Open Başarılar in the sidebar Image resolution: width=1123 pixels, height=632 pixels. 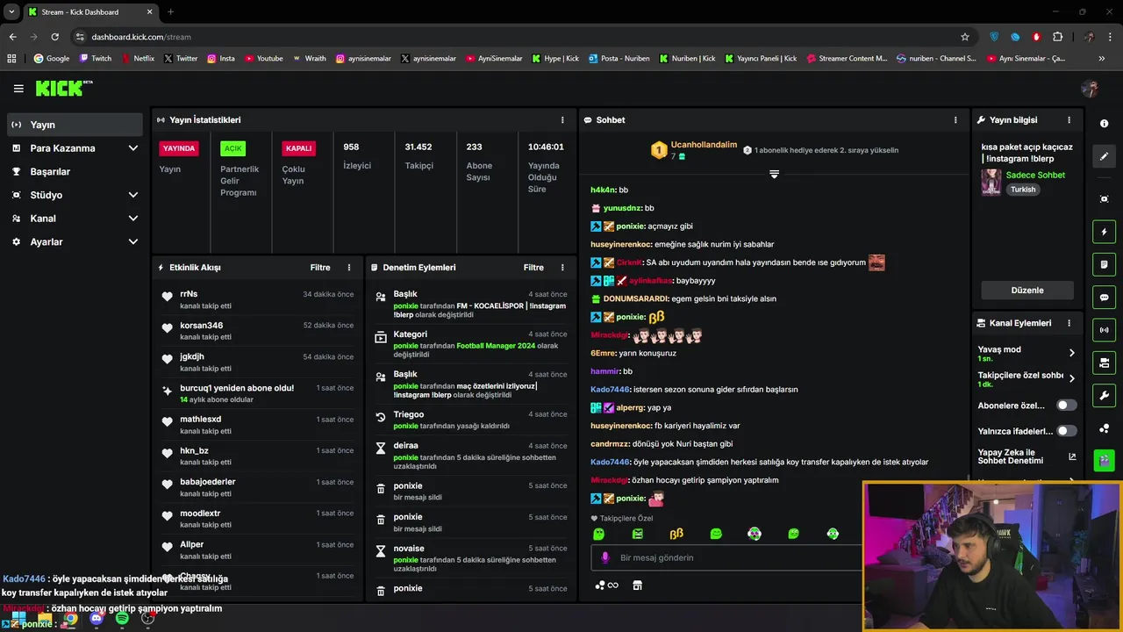tap(75, 172)
